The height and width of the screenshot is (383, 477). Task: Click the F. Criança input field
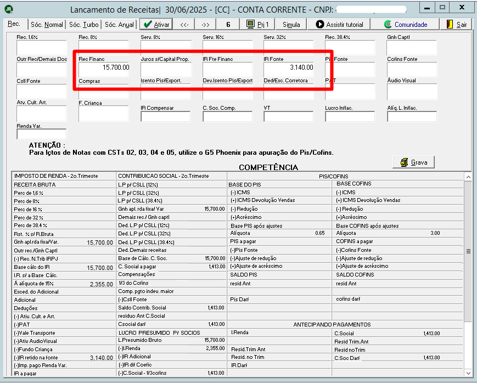pos(104,114)
